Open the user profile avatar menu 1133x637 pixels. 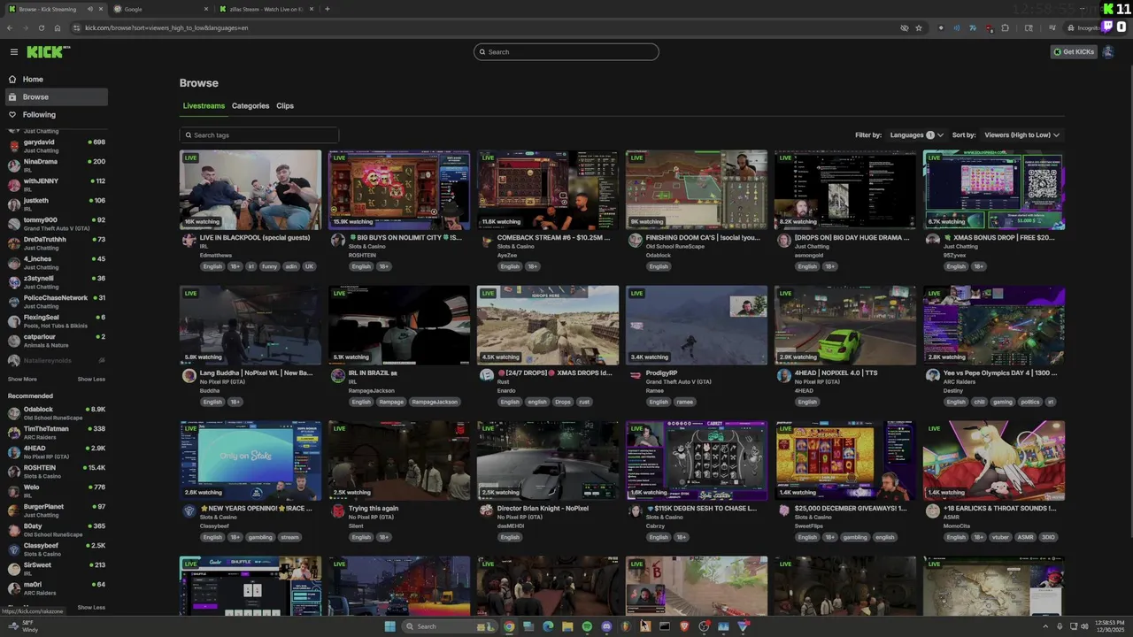(1107, 52)
